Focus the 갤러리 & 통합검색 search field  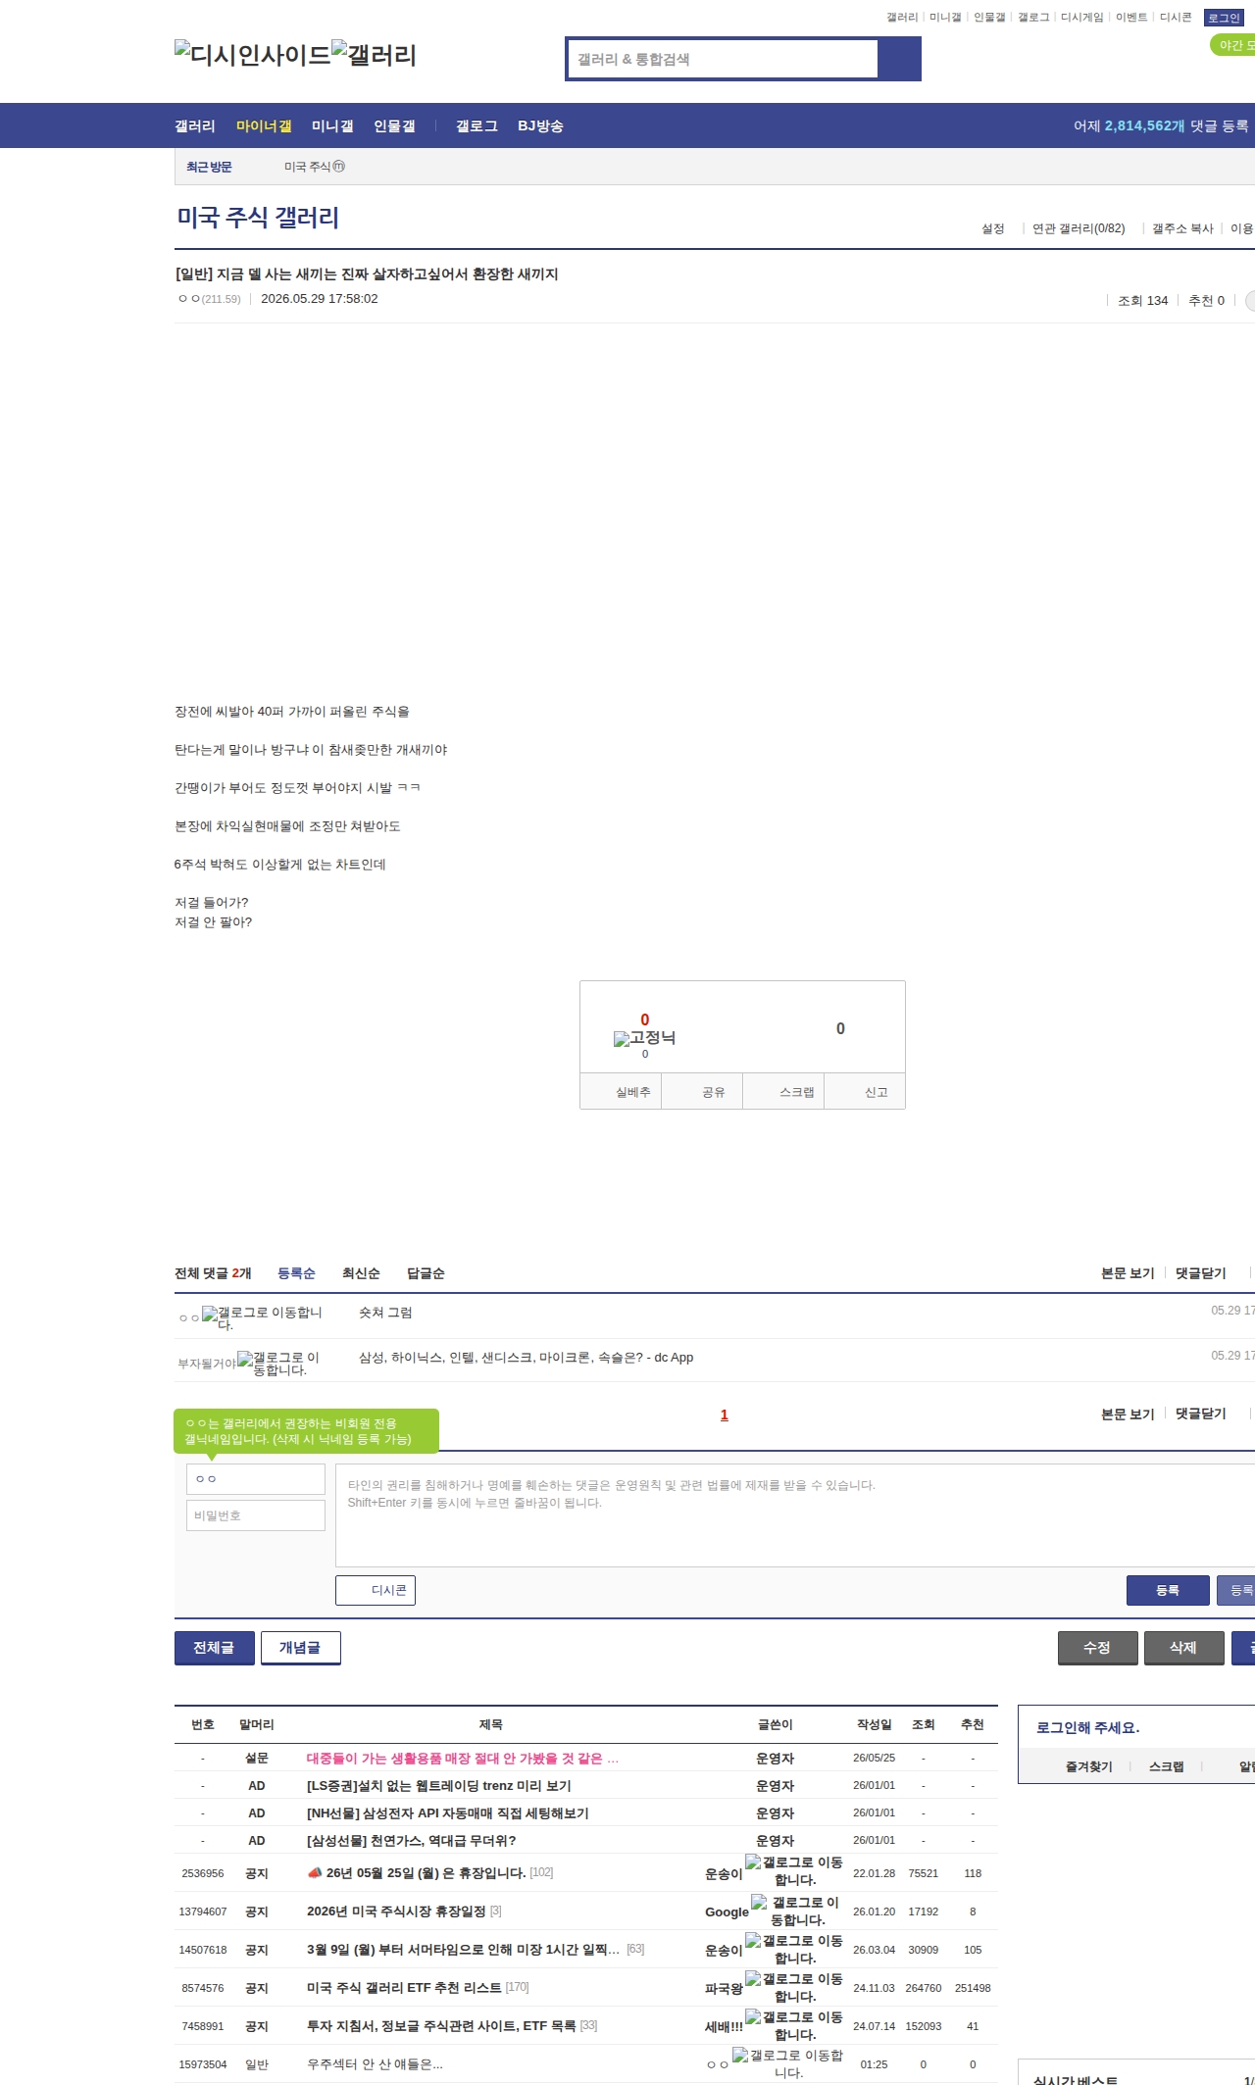click(x=724, y=59)
